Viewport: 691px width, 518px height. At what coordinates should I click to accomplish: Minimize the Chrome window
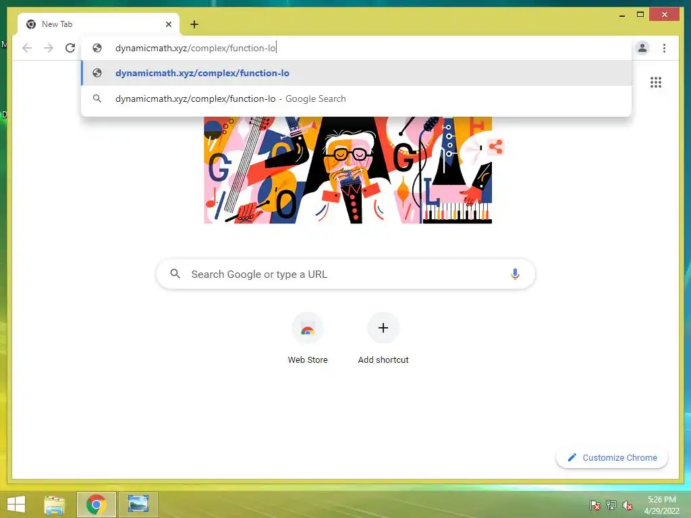tap(621, 15)
